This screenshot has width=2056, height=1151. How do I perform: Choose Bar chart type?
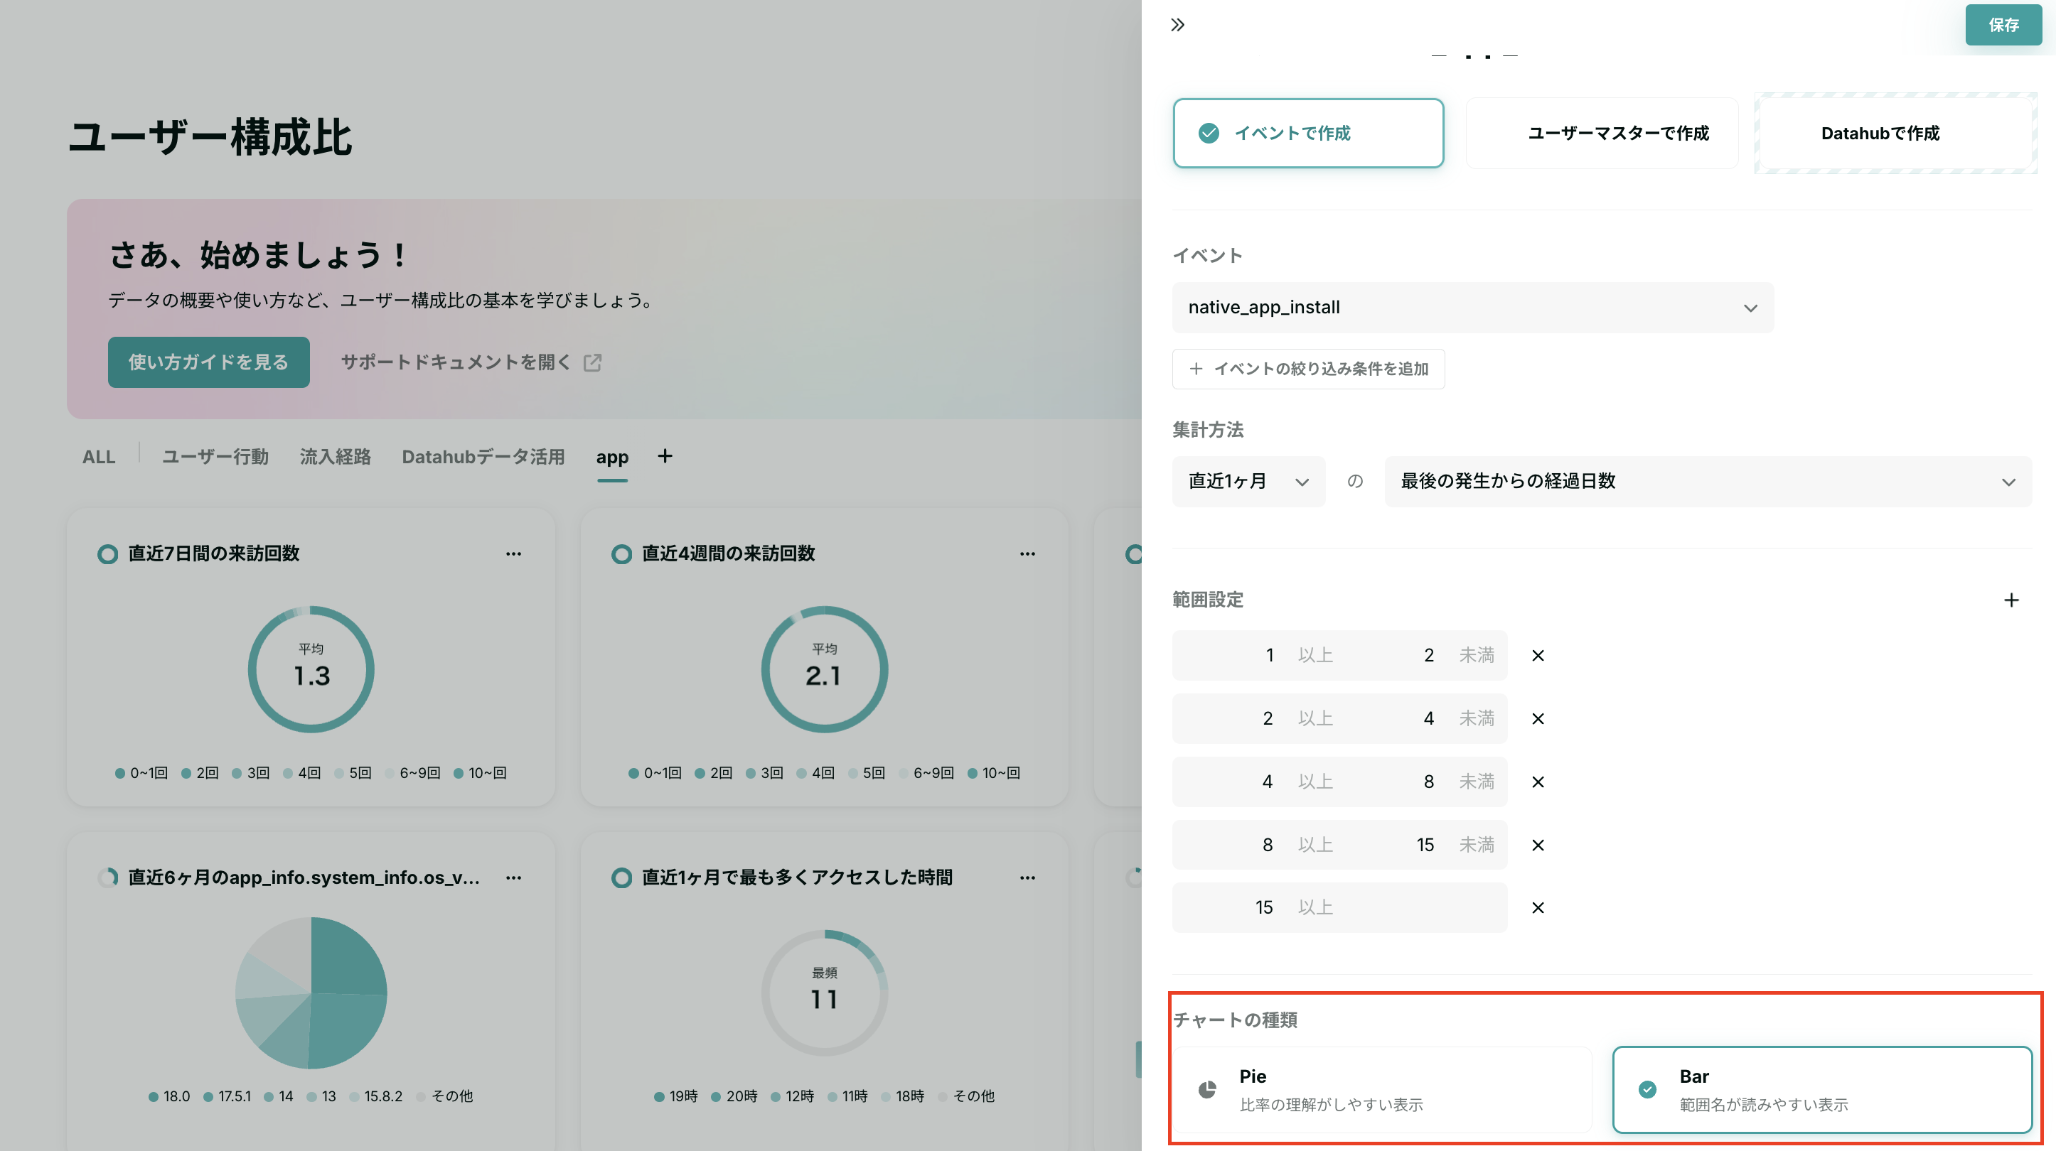point(1822,1090)
